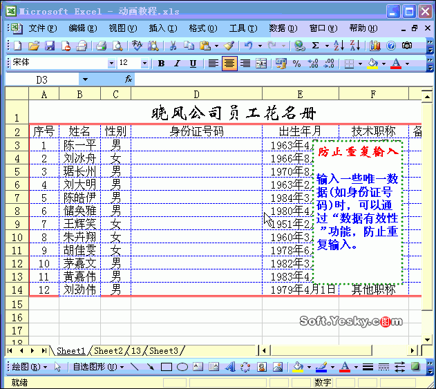Toggle Underline formatting

tap(193, 64)
